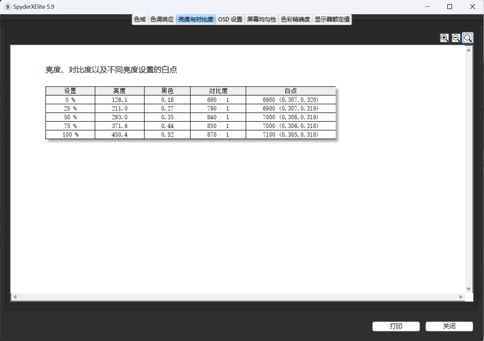Click the 75 % setting cell
This screenshot has width=484, height=341.
pos(70,126)
